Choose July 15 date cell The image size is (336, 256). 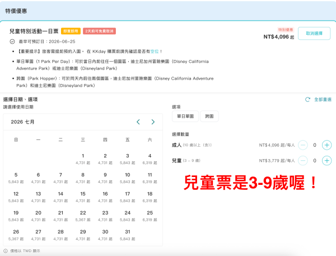(x=83, y=197)
